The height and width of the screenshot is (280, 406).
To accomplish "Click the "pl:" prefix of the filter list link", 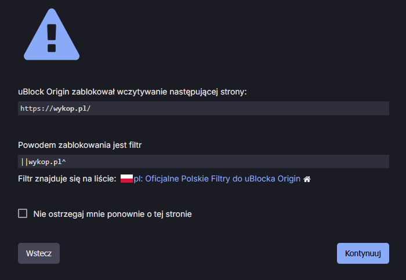I will (138, 179).
